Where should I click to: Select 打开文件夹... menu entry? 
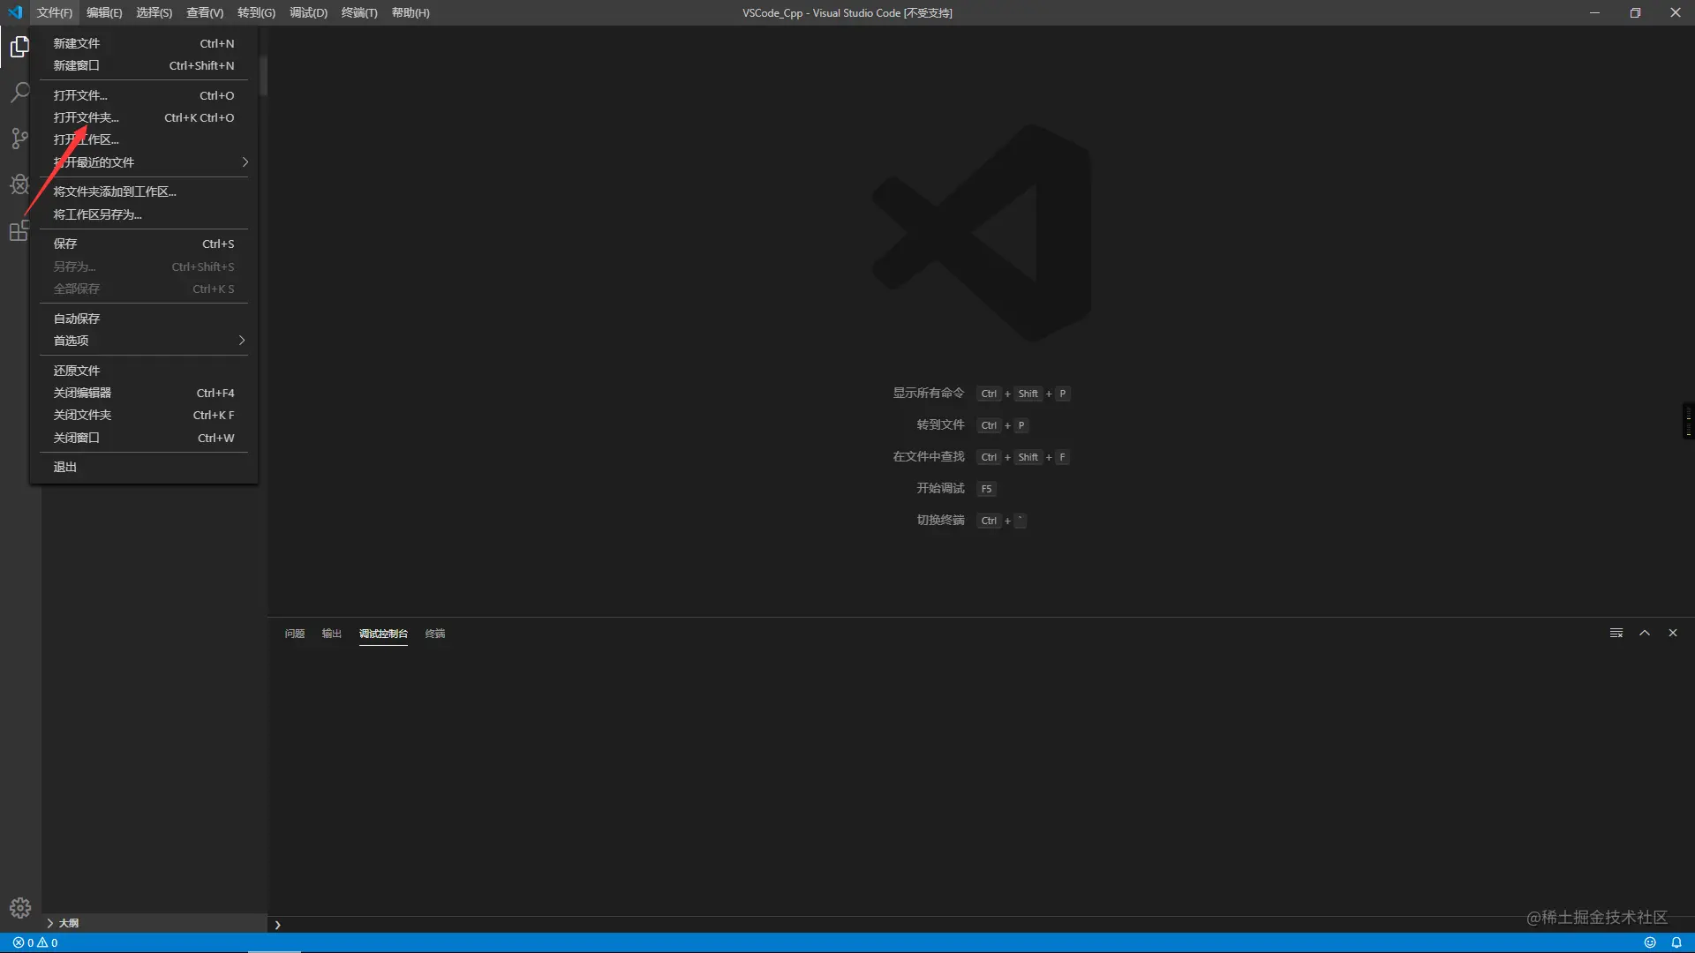144,117
